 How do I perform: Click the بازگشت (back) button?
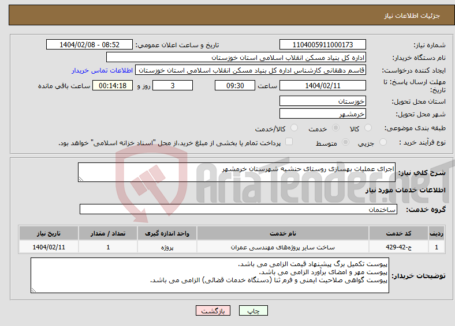[213, 310]
